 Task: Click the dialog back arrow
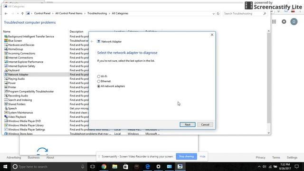(92, 41)
